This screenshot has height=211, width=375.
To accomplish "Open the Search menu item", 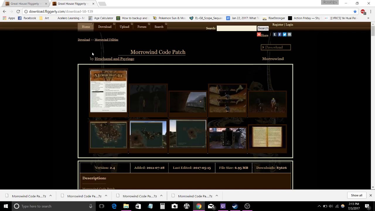I will click(x=159, y=27).
